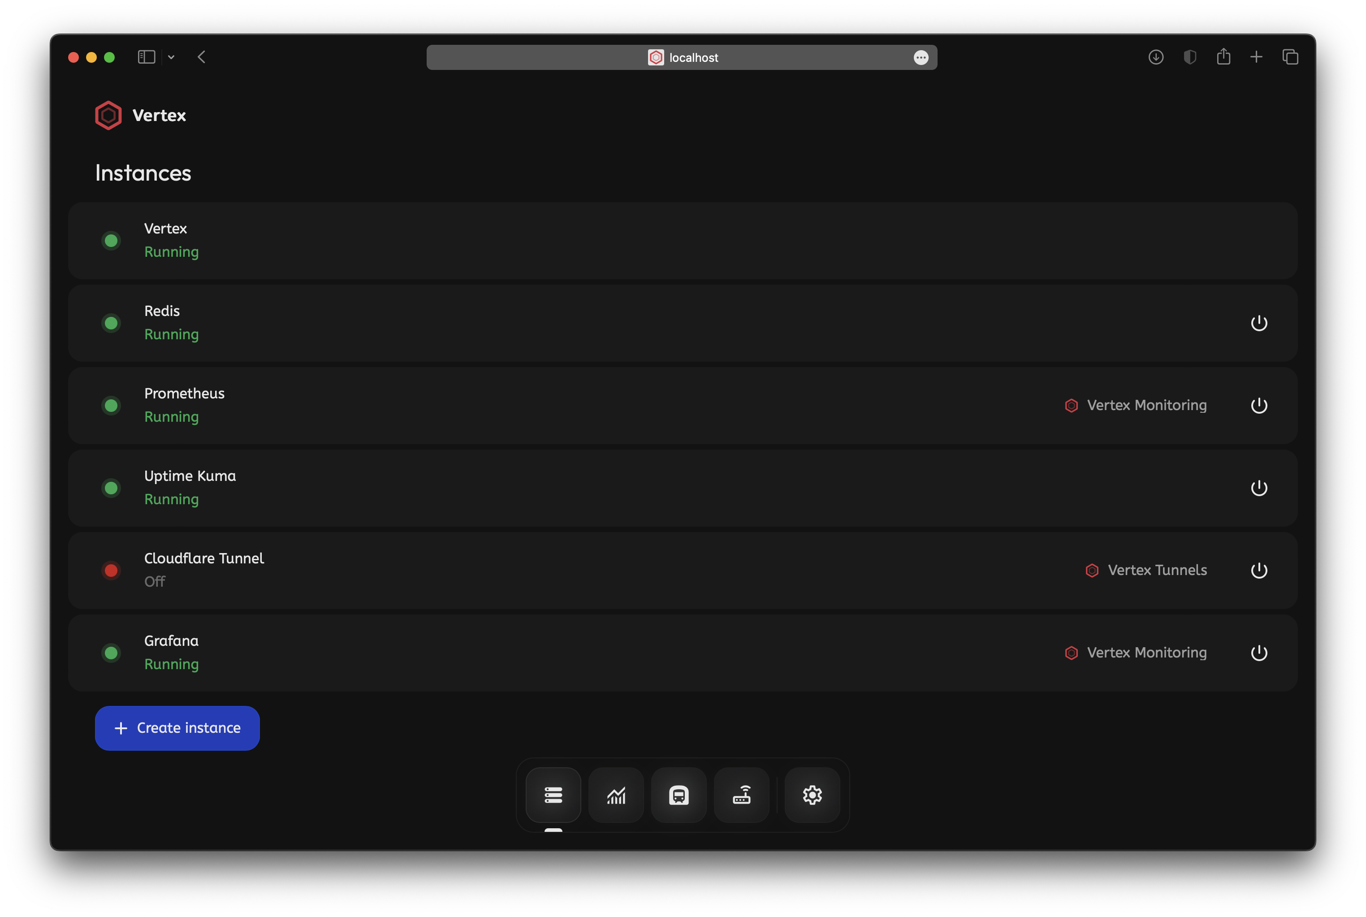Open the address bar options ellipsis

pos(921,57)
